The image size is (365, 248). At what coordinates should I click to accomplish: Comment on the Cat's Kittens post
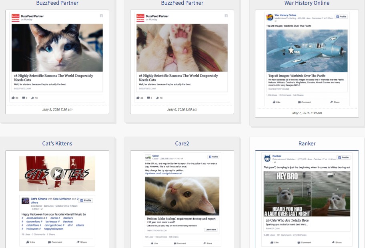click(55, 242)
